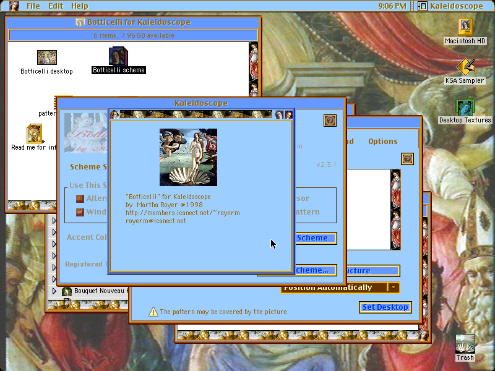
Task: Uncheck the Wind... checkbox in the Kaleidoscope window
Action: click(80, 212)
